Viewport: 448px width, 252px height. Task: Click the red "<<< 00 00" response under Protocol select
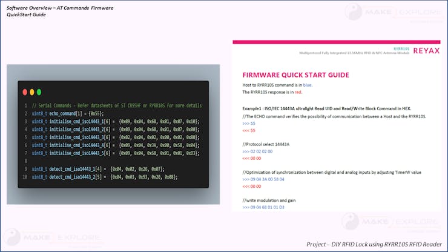[x=252, y=158]
